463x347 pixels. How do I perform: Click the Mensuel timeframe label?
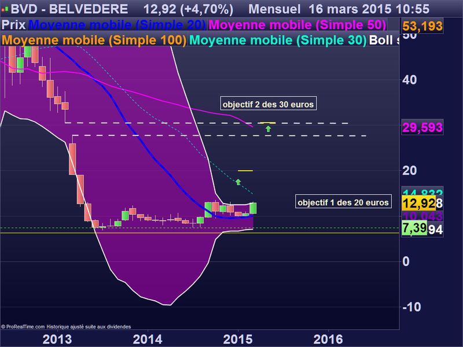[x=274, y=9]
